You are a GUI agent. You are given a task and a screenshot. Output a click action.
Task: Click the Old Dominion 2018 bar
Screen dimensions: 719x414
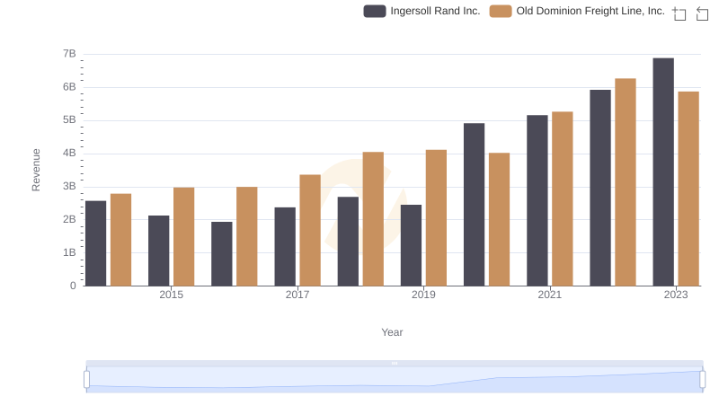pyautogui.click(x=373, y=219)
